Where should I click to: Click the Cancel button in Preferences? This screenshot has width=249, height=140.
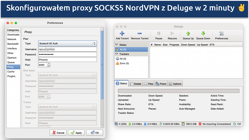pos(58,133)
